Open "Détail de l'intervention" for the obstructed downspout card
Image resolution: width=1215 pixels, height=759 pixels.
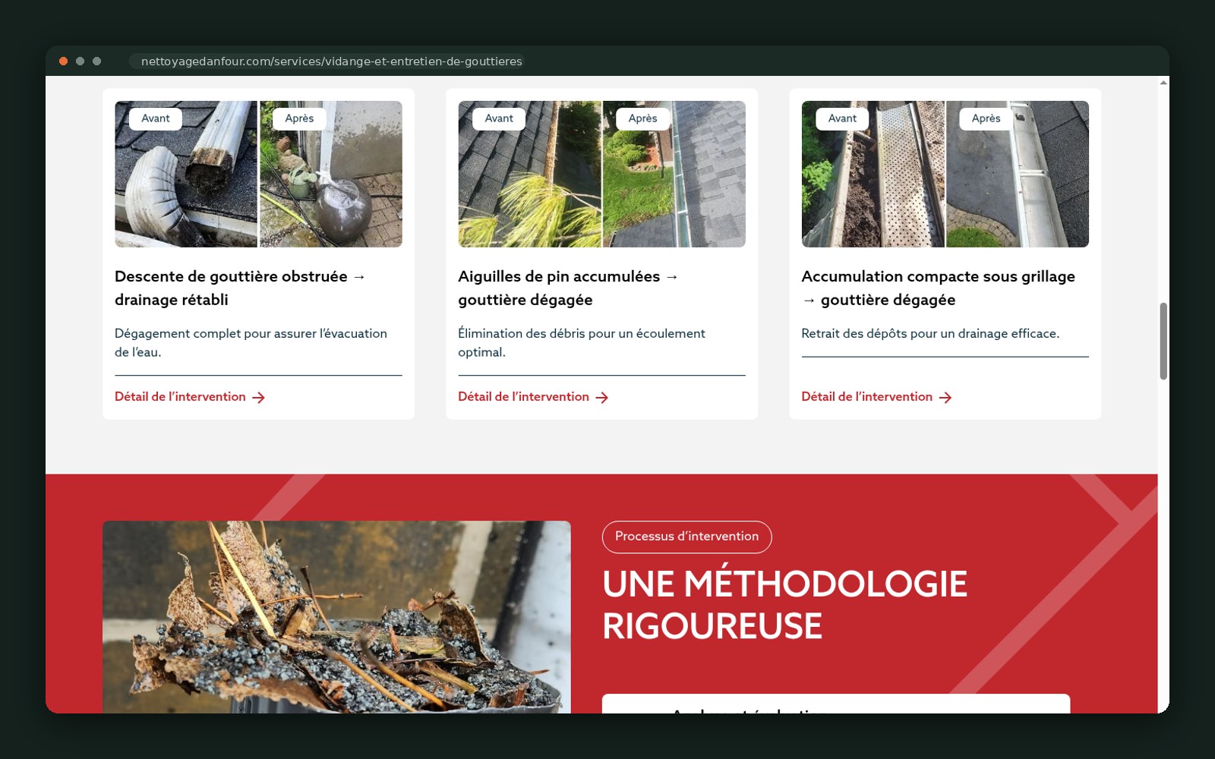pyautogui.click(x=180, y=397)
